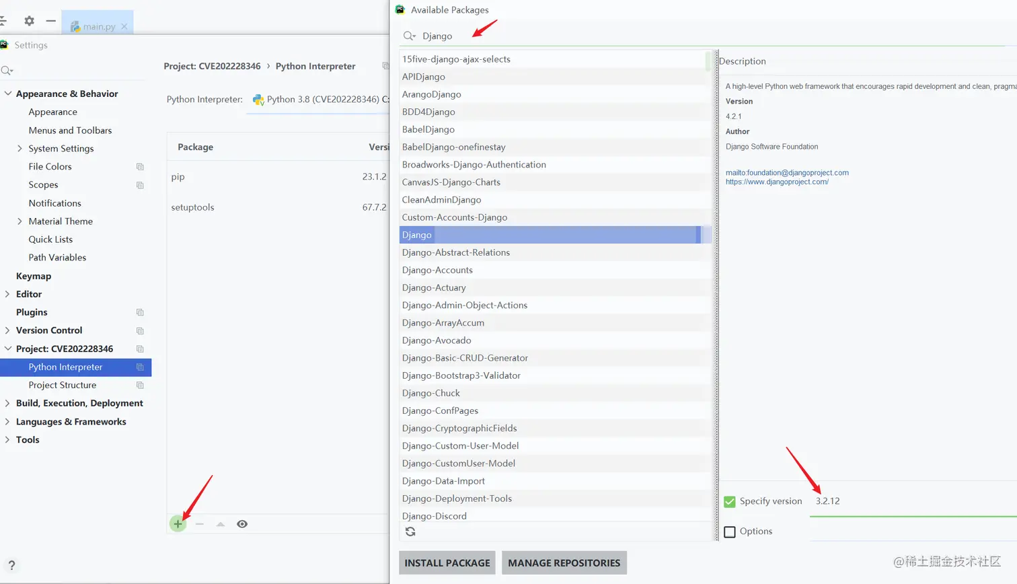Expand the Version Control section
This screenshot has height=584, width=1017.
(7, 330)
